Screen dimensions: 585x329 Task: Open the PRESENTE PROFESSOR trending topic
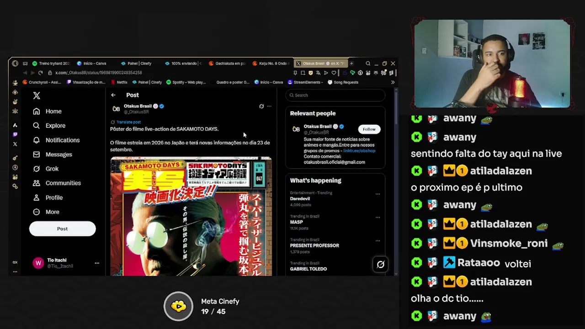(314, 245)
